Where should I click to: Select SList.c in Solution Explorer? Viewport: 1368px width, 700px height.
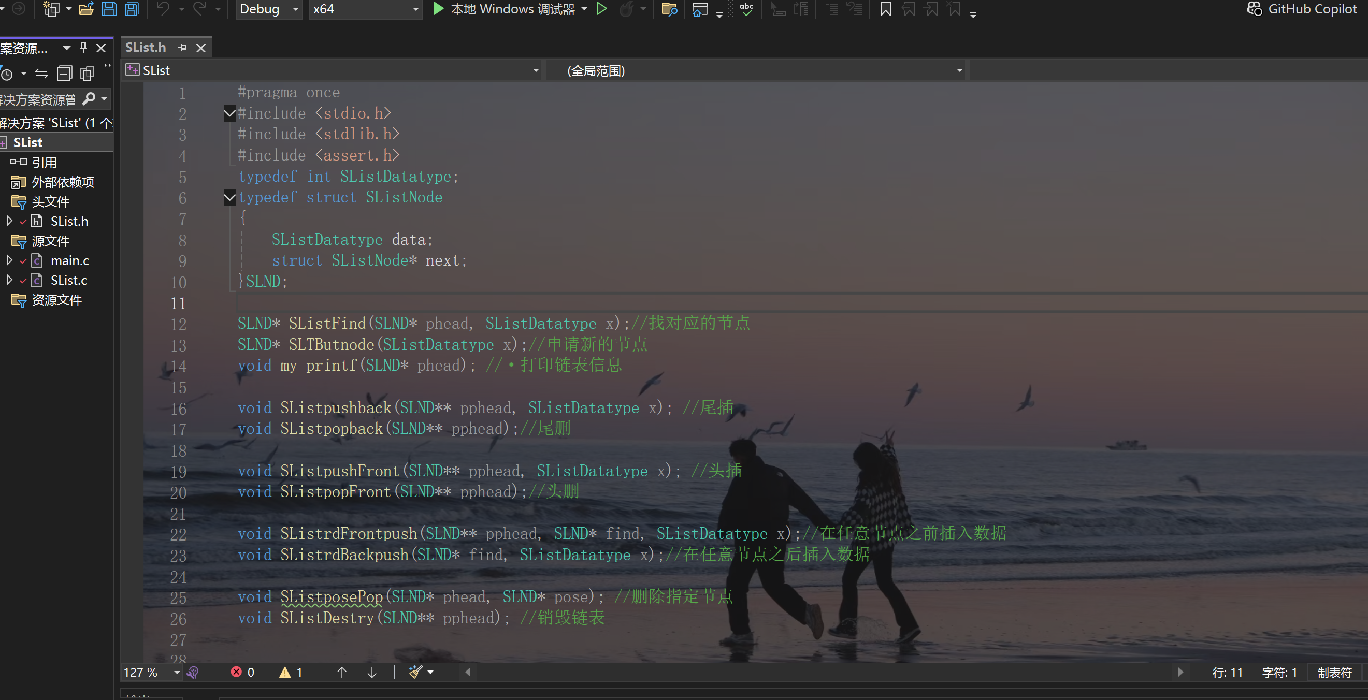coord(68,280)
